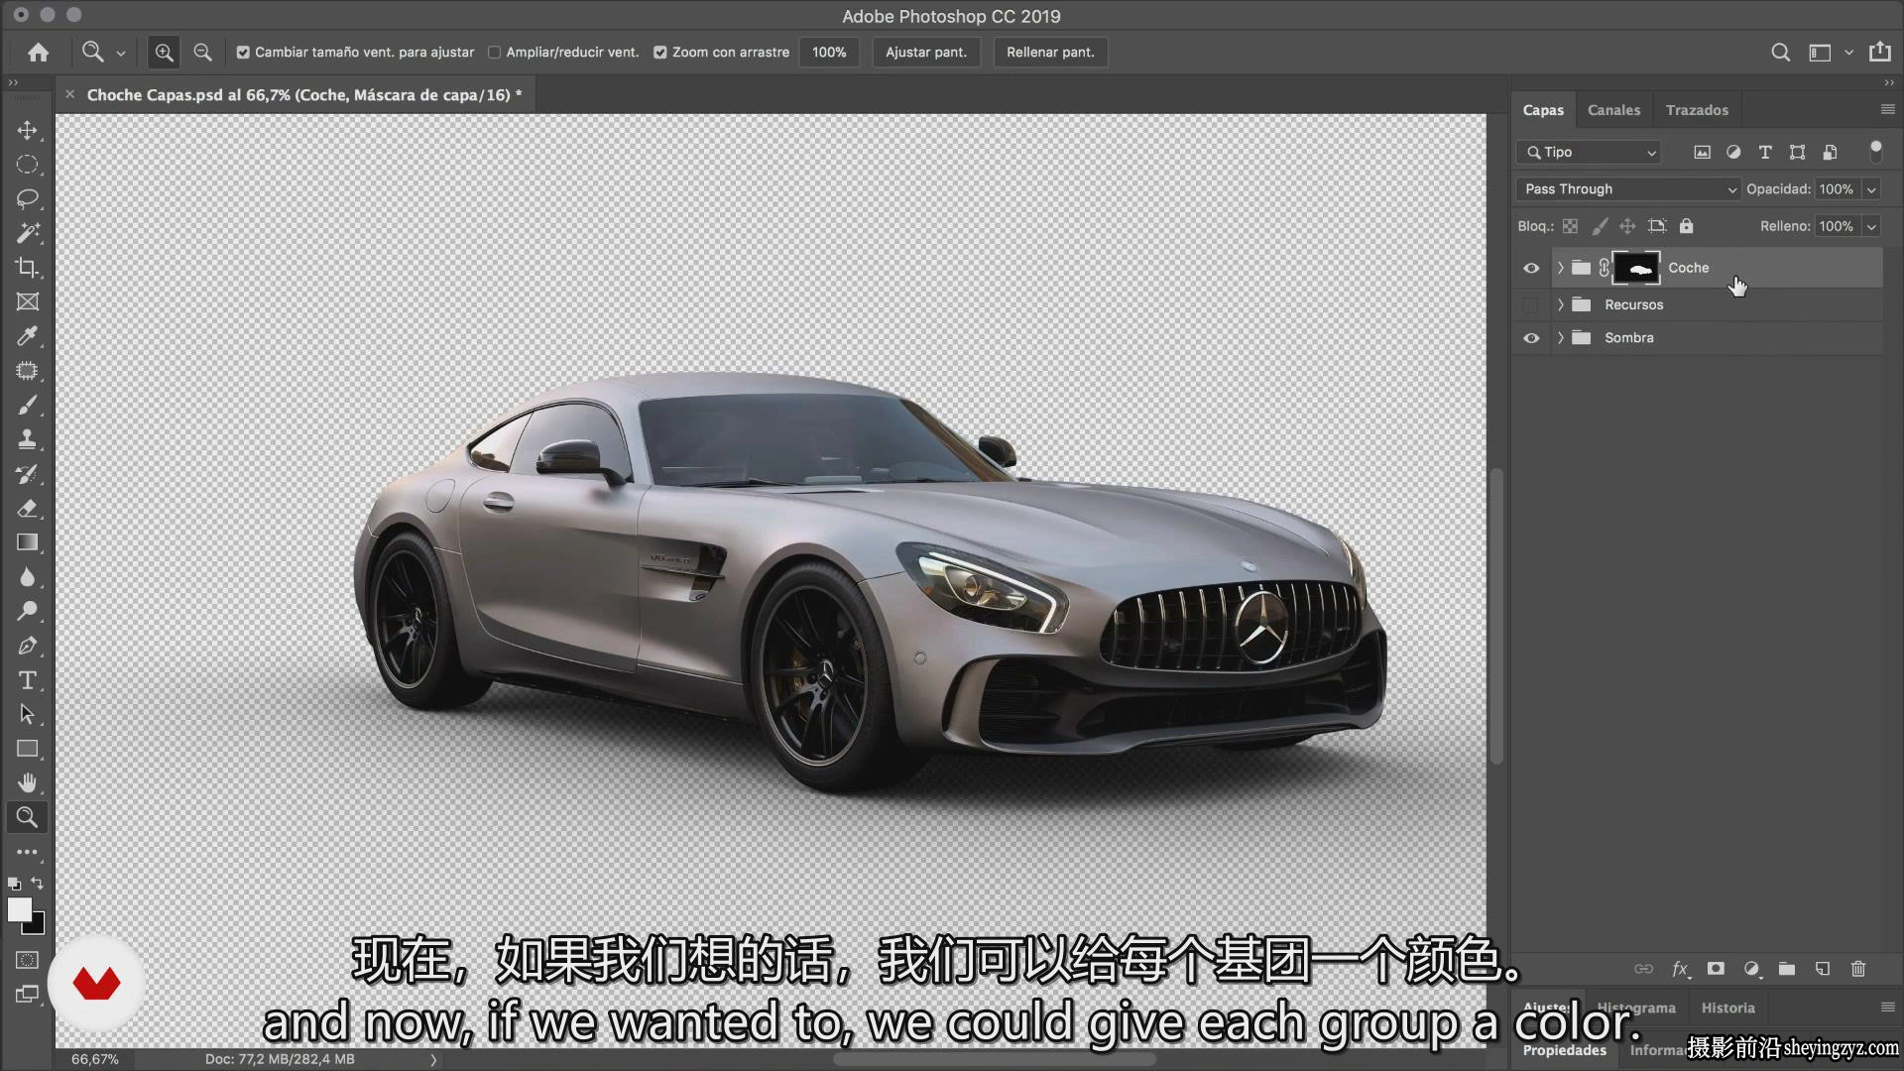Expand the Recursos group
This screenshot has height=1071, width=1904.
pyautogui.click(x=1560, y=304)
